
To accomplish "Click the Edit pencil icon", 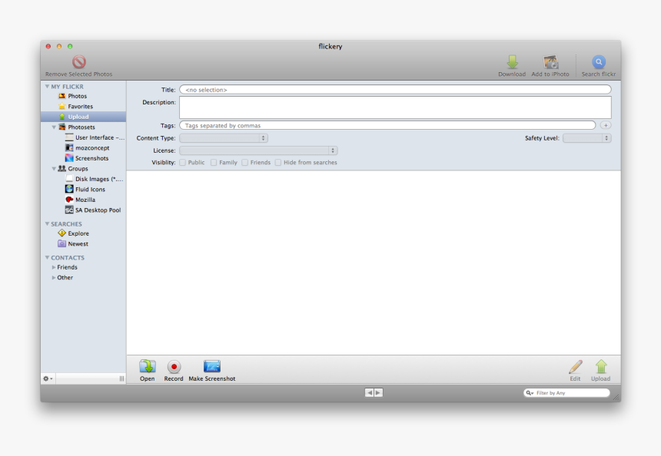I will click(x=576, y=366).
